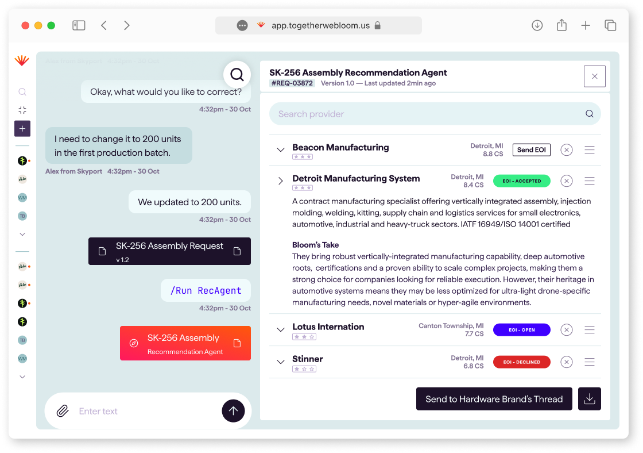This screenshot has width=643, height=453.
Task: Expand the Lotus Internation provider entry
Action: [x=280, y=329]
